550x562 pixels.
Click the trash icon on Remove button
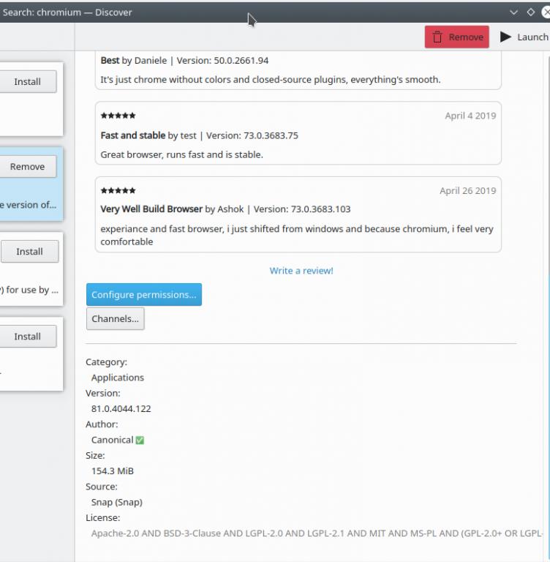pos(437,37)
